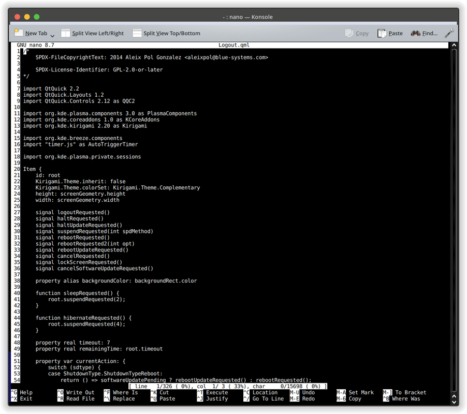The height and width of the screenshot is (414, 467).
Task: Open Find with the binoculars icon
Action: click(x=415, y=33)
